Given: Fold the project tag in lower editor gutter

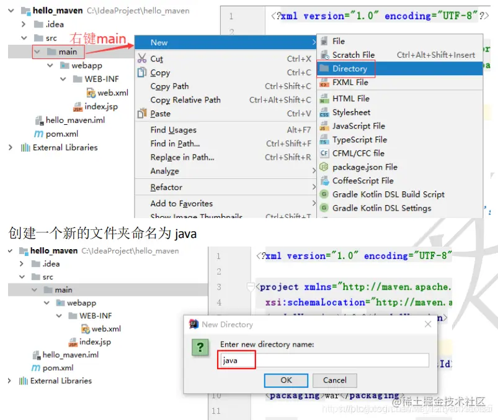Looking at the screenshot, I should coord(251,287).
